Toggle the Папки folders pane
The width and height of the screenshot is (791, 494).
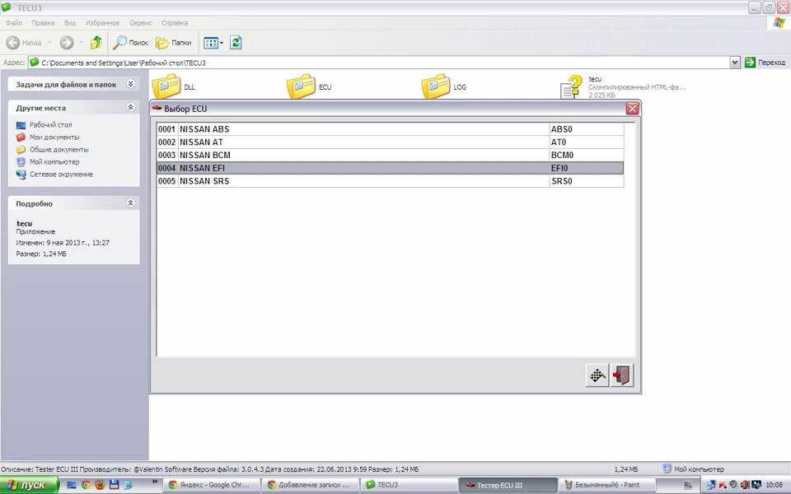(174, 43)
